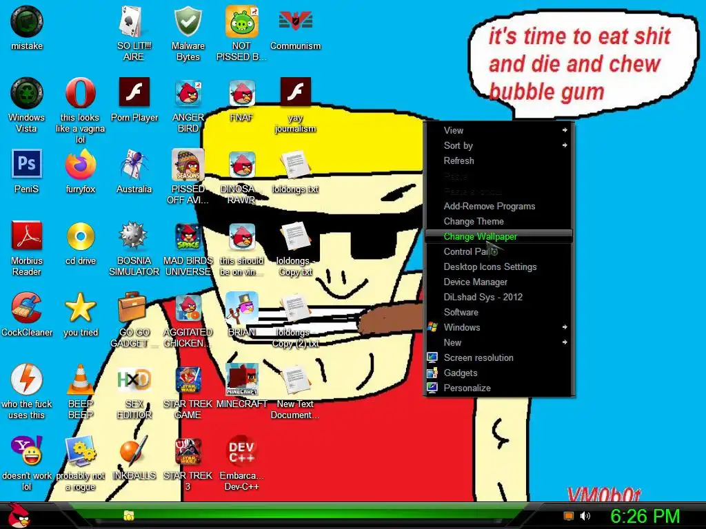Screen dimensions: 706x529
Task: Open the HxD 'SEX EDITIOR' icon
Action: tap(134, 380)
